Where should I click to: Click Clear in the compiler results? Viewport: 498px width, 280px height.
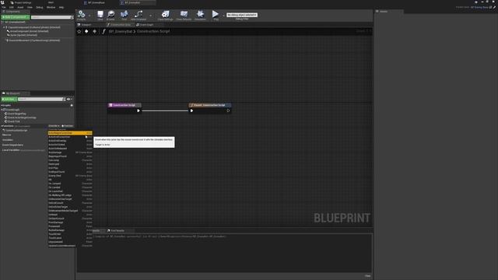pyautogui.click(x=367, y=276)
